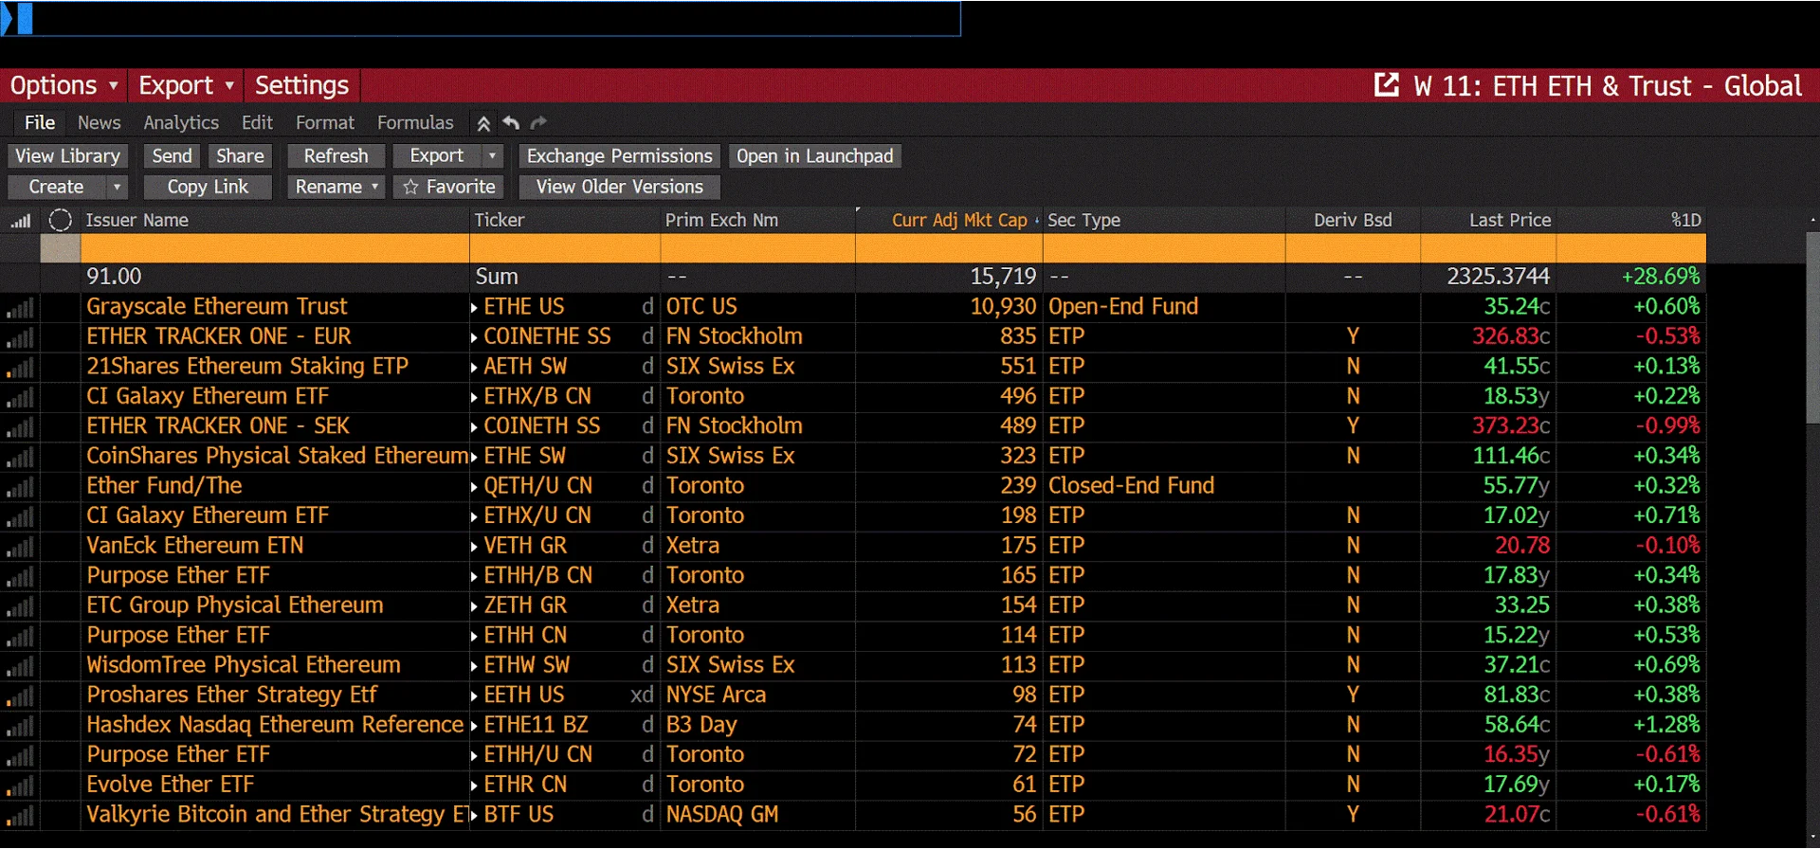Image resolution: width=1820 pixels, height=849 pixels.
Task: Open the Export dropdown in red bar
Action: point(186,85)
